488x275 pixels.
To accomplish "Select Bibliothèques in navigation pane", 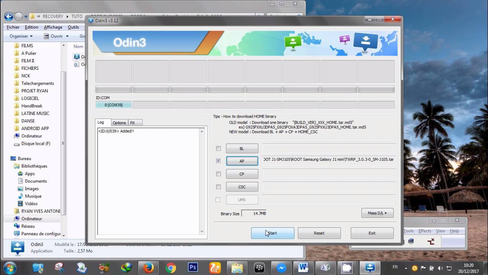I will point(34,166).
